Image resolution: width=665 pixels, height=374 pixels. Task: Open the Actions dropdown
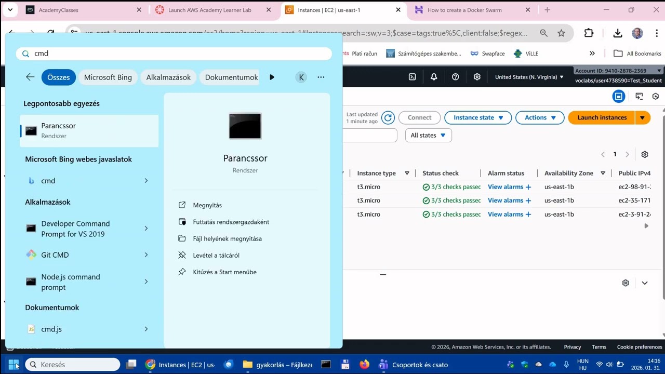[x=540, y=118]
